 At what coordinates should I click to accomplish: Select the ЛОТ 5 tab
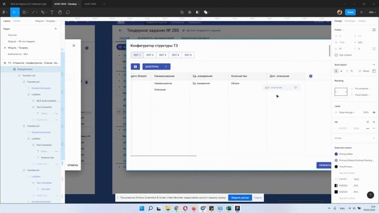click(188, 55)
